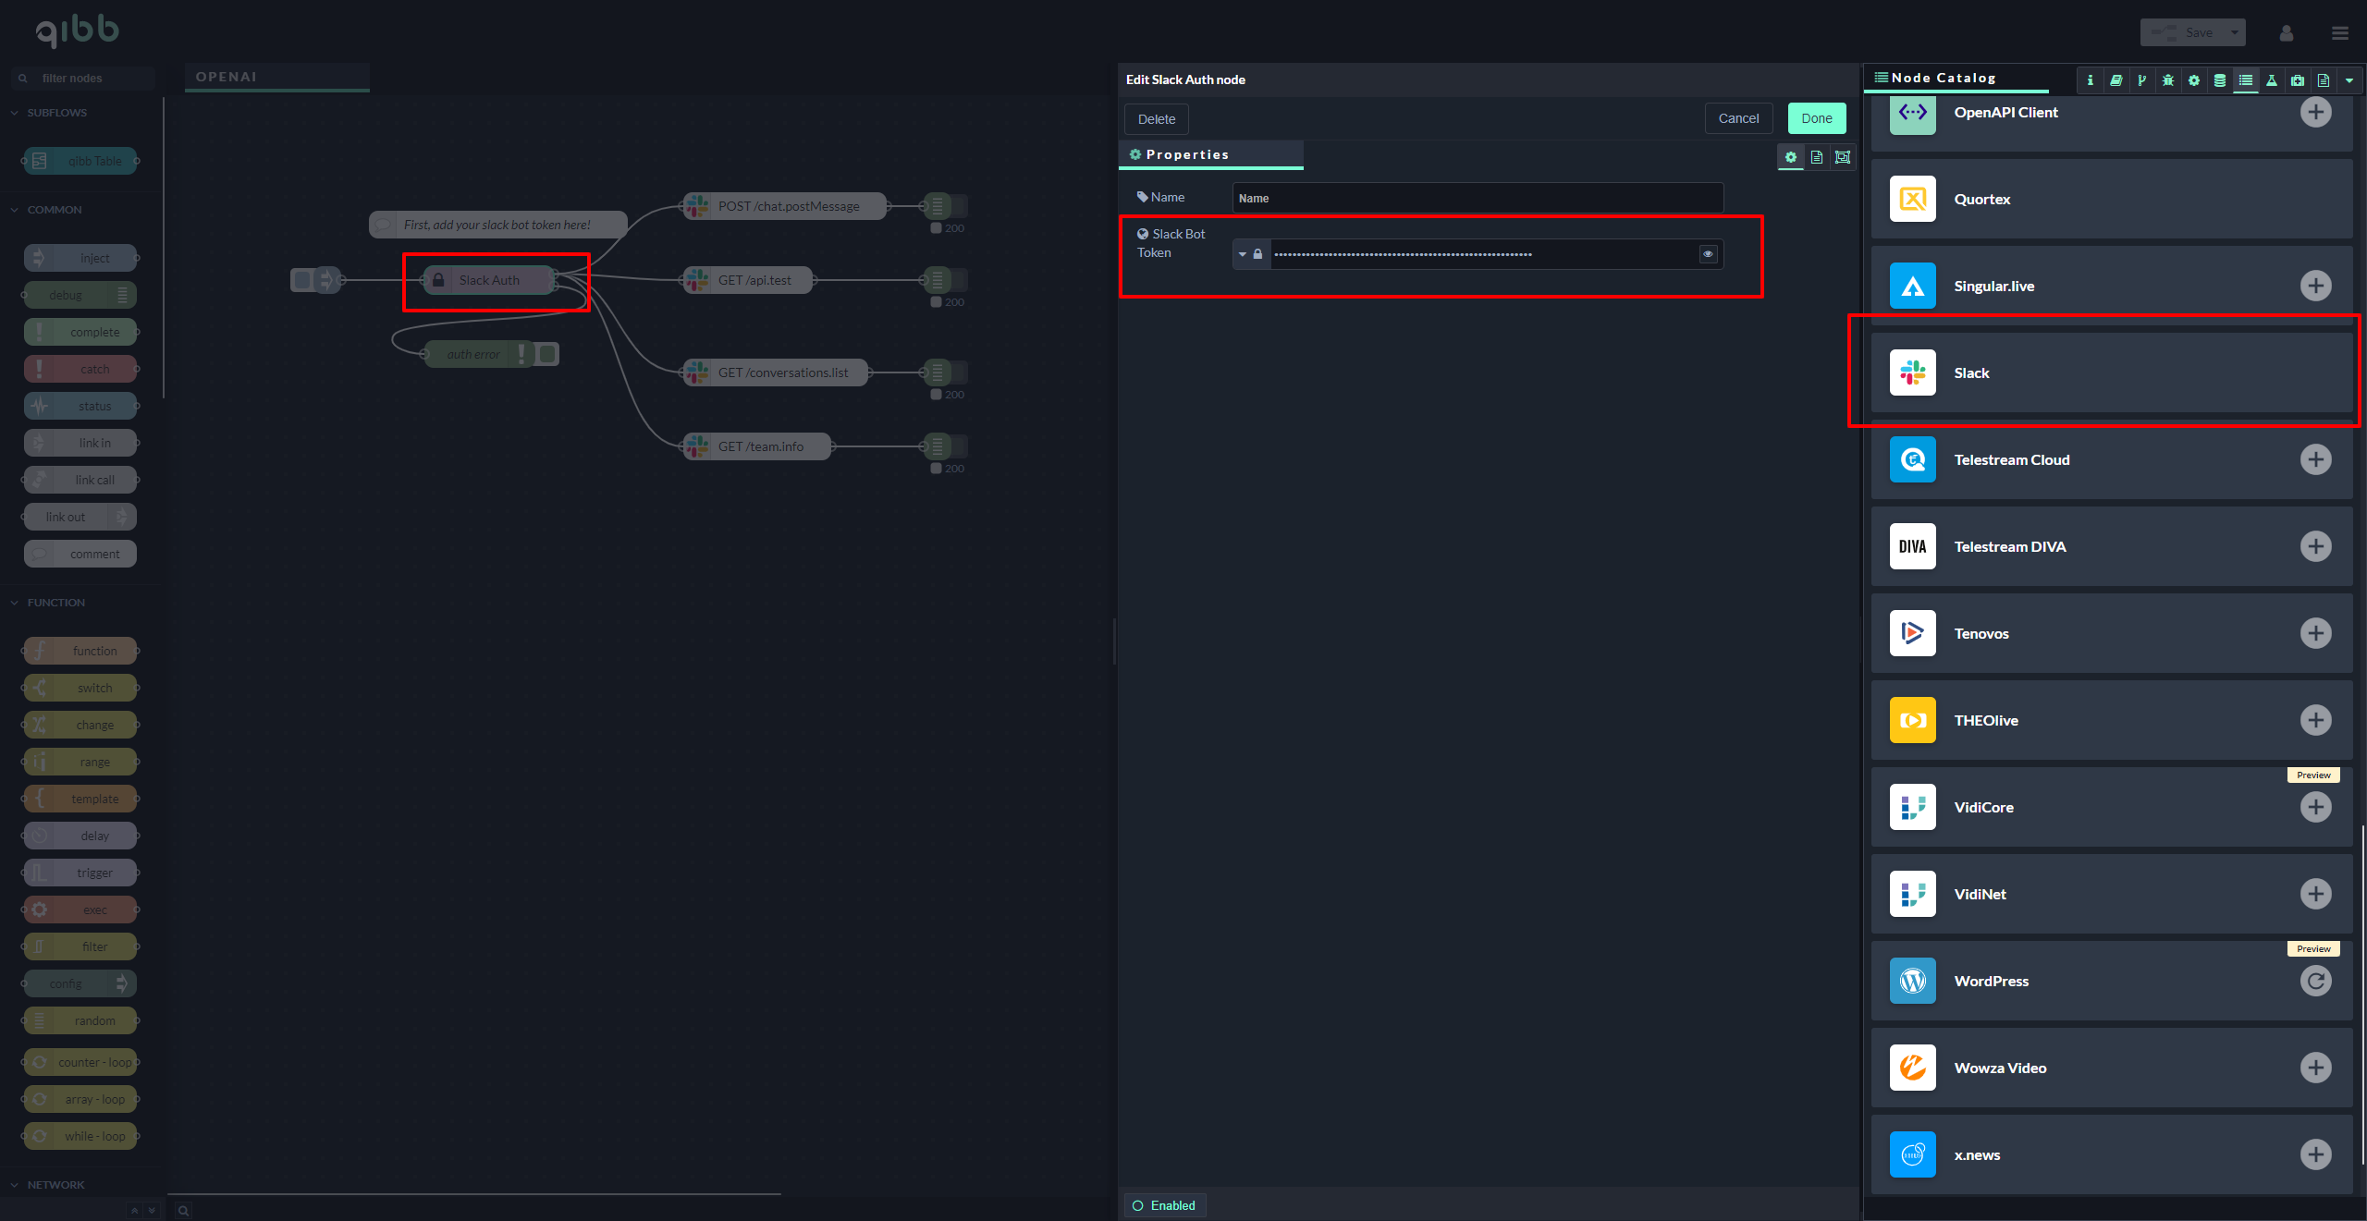Show node properties tab icon in editor
Viewport: 2367px width, 1221px height.
click(x=1791, y=157)
